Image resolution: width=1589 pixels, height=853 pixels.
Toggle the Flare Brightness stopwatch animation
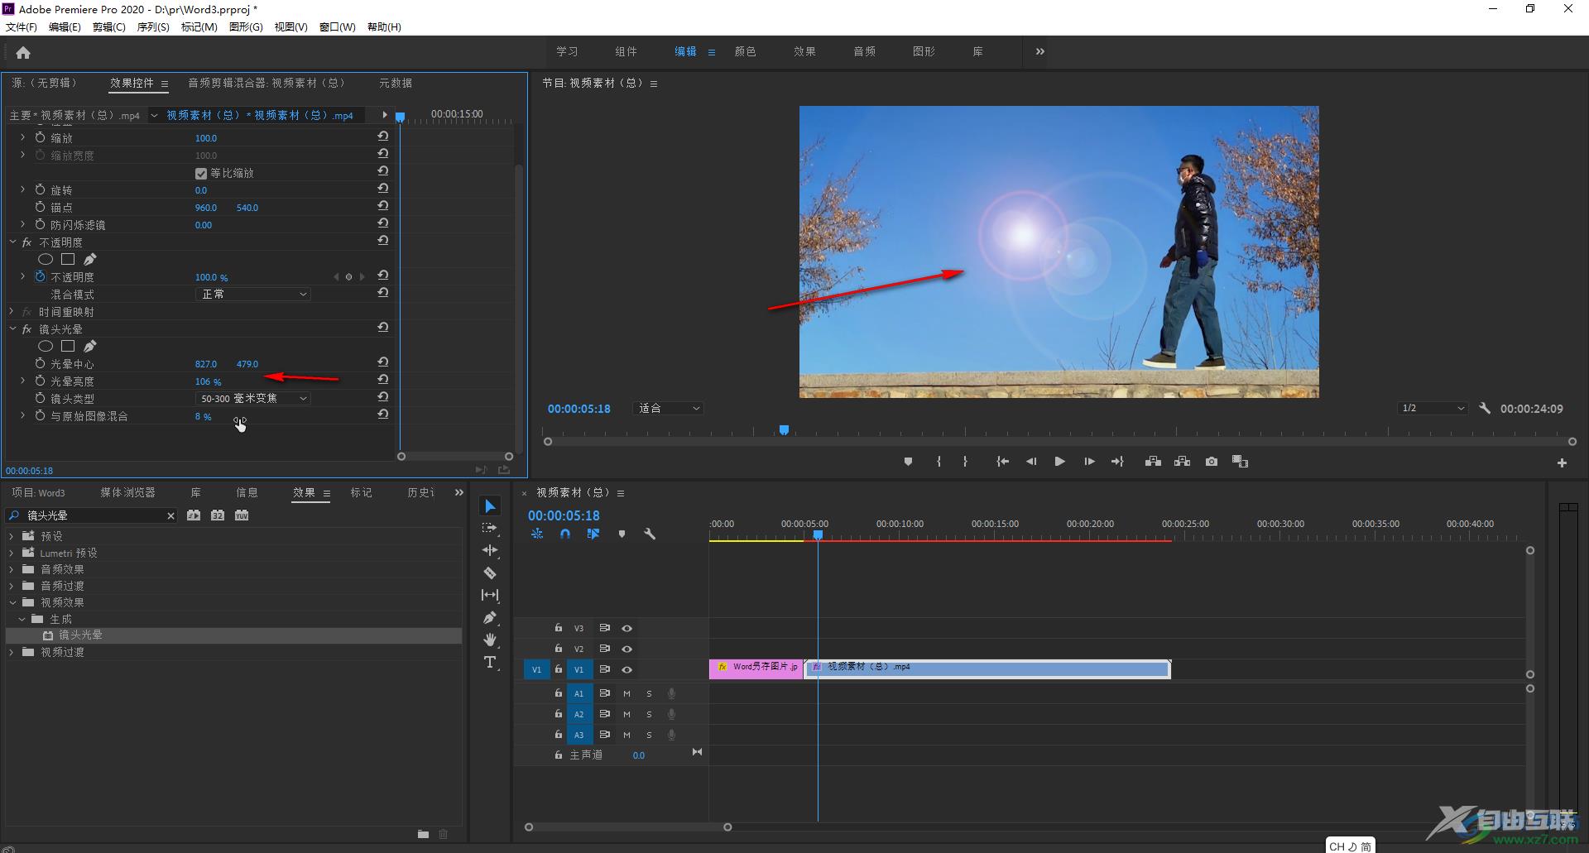click(x=41, y=381)
